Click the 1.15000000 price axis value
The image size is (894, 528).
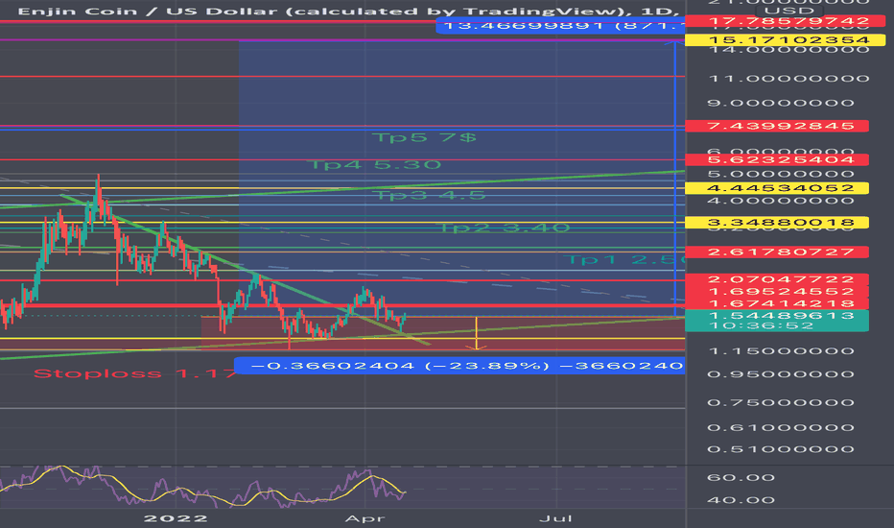click(781, 351)
